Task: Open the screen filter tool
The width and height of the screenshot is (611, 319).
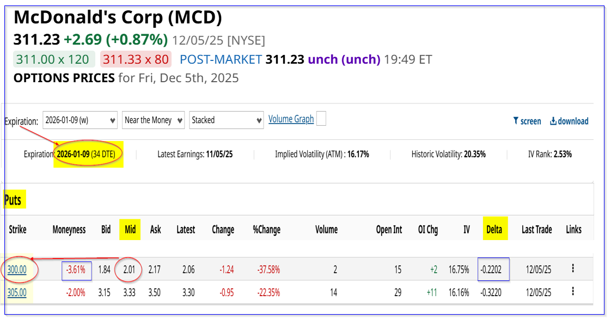Action: click(527, 121)
